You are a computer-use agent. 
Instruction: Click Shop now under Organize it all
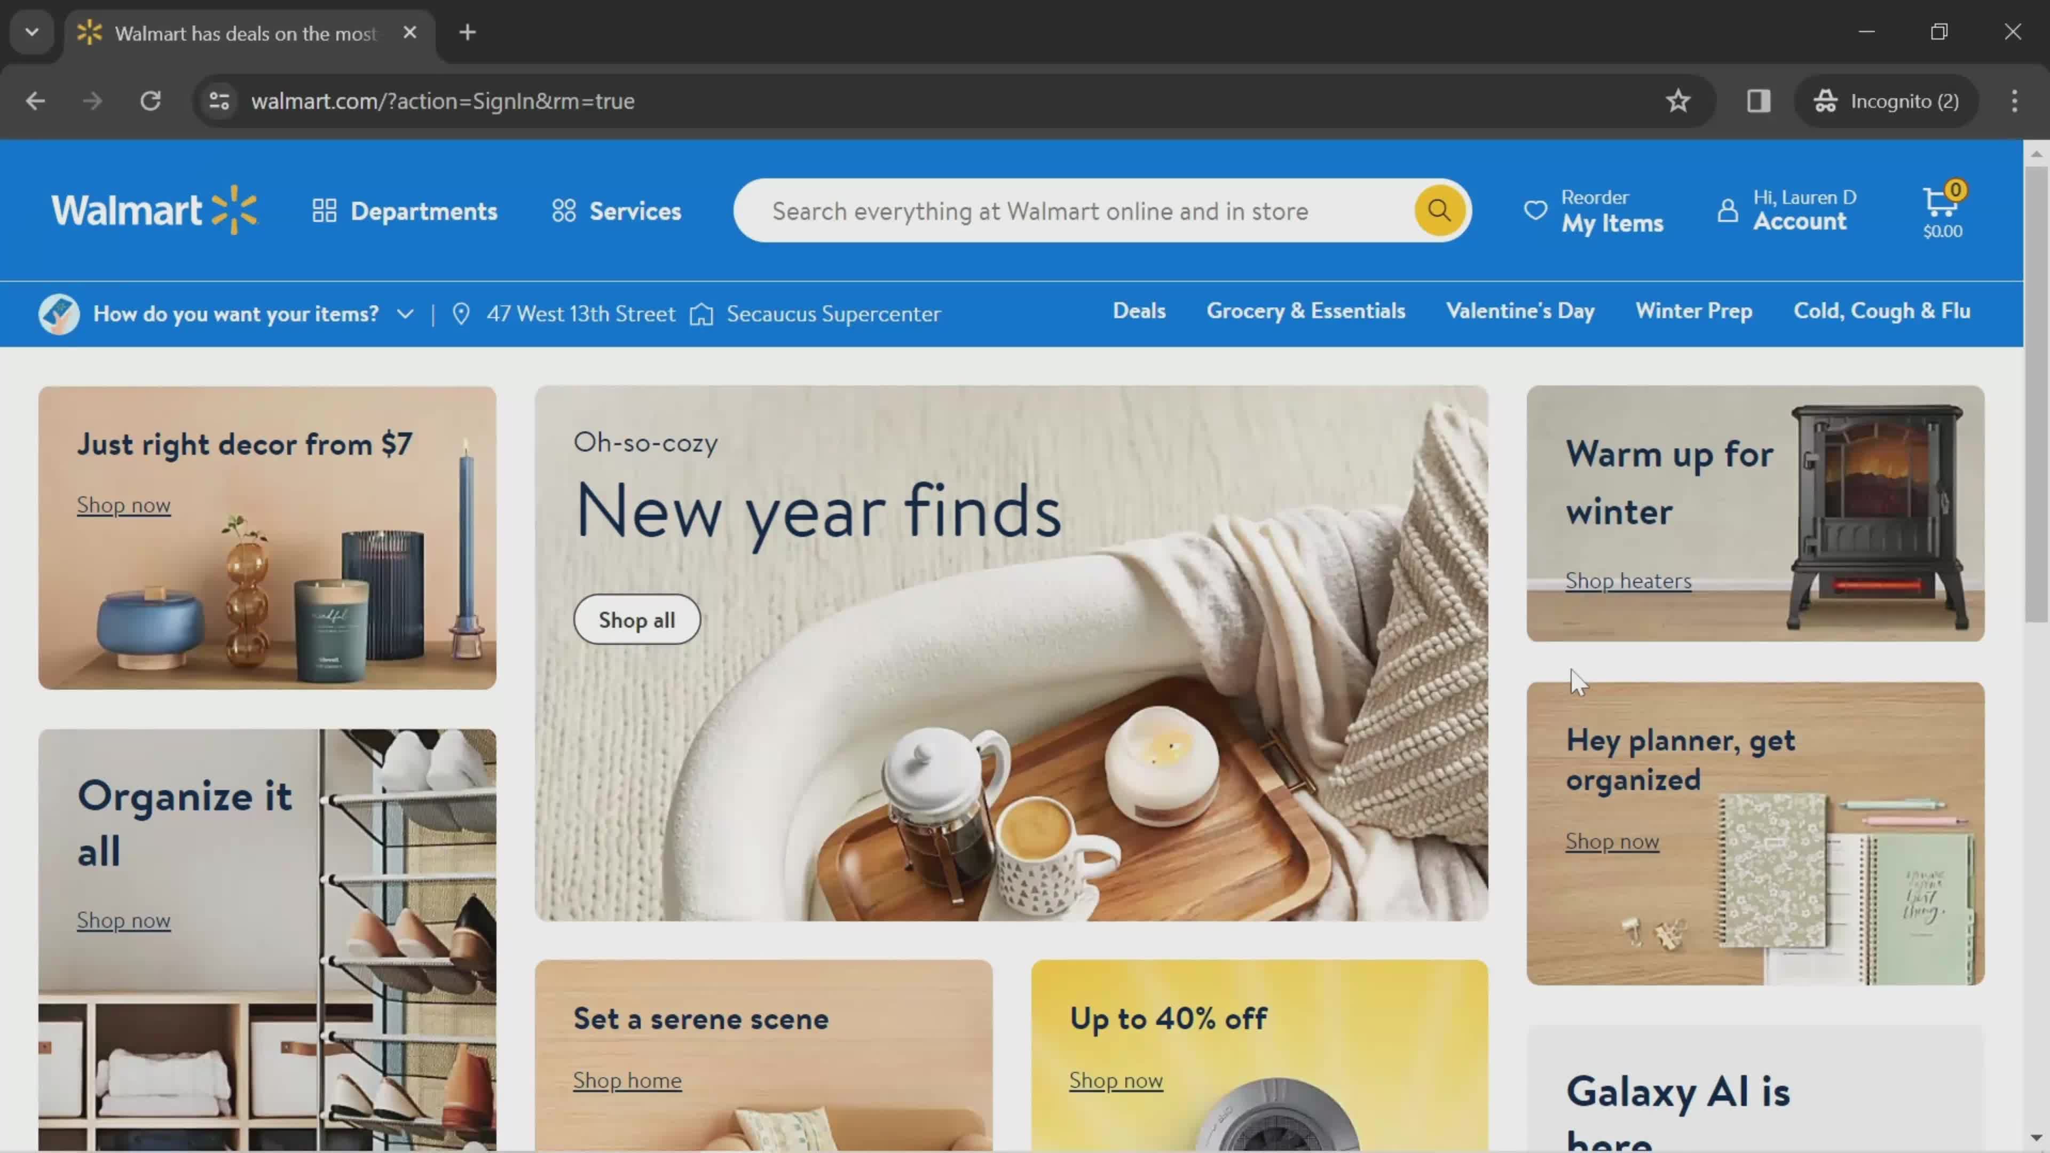coord(123,920)
